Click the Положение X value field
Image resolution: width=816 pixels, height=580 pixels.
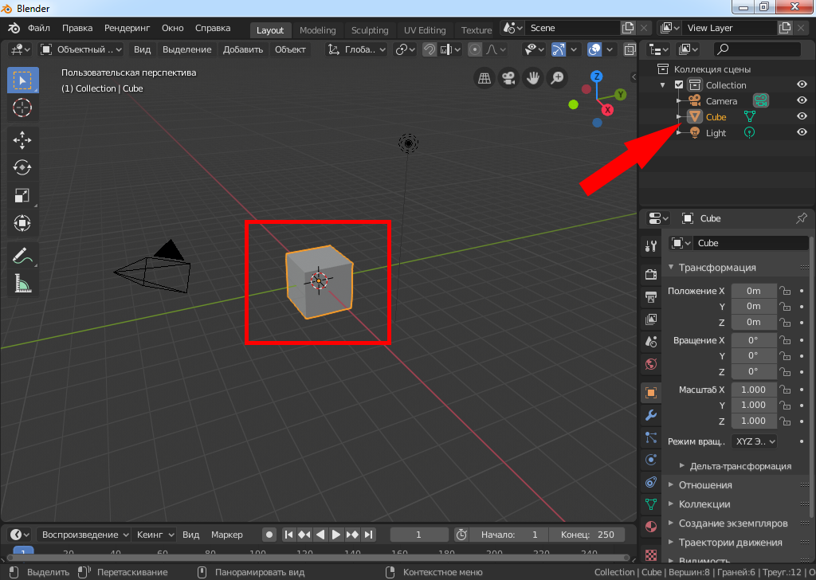(753, 292)
